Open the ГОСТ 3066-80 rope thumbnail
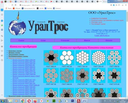The width and height of the screenshot is (128, 103). pos(114,58)
